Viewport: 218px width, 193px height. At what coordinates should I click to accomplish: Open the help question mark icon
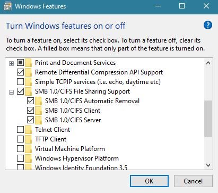tap(208, 25)
